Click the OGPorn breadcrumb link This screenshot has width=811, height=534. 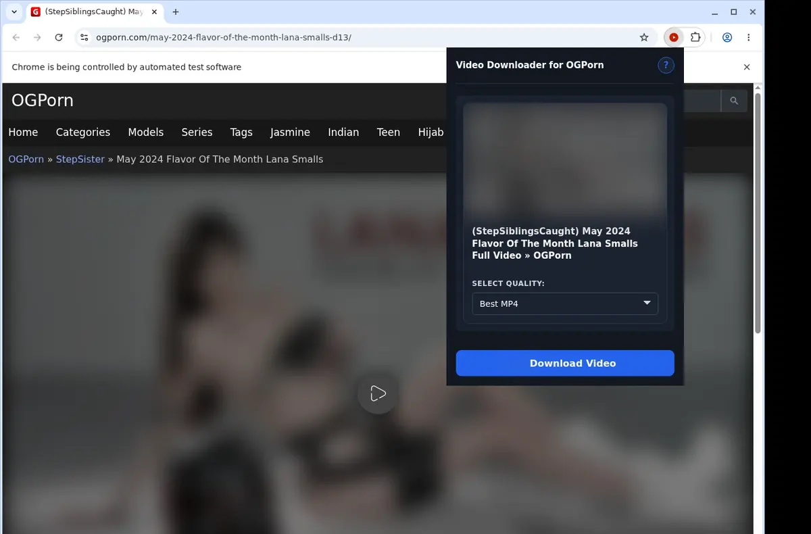(x=26, y=160)
